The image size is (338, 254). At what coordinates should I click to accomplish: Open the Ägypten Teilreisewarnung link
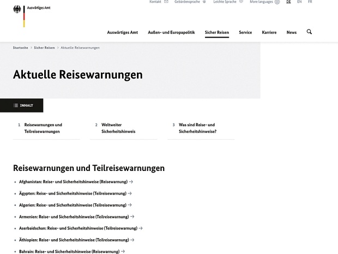(73, 193)
